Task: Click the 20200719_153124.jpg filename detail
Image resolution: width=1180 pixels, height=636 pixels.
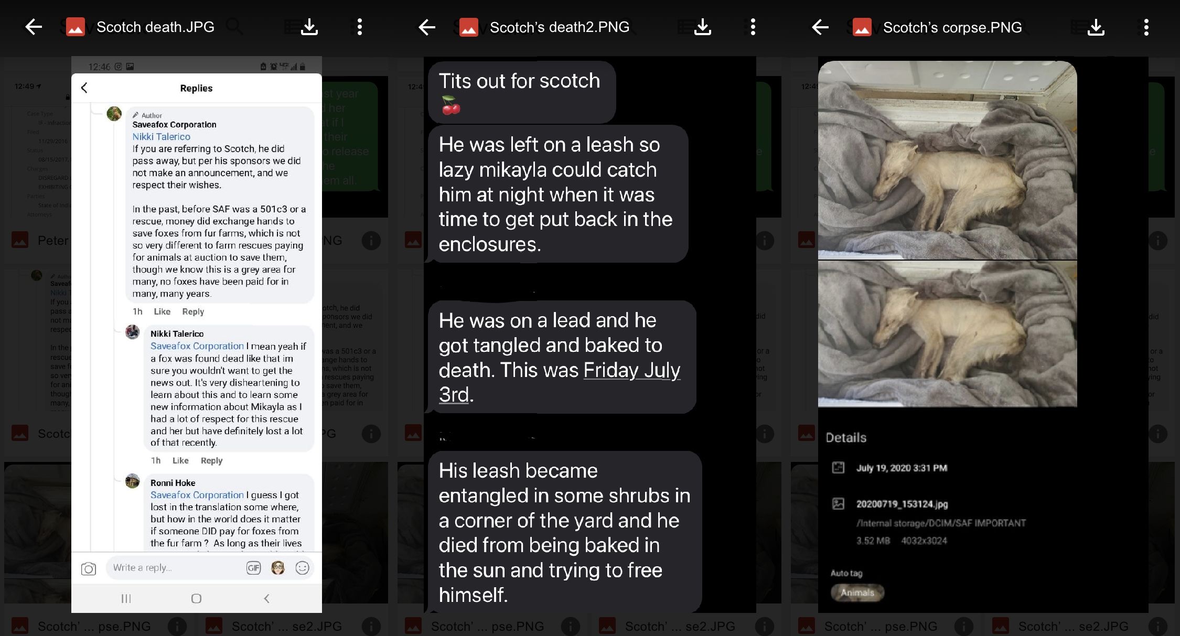Action: [902, 504]
